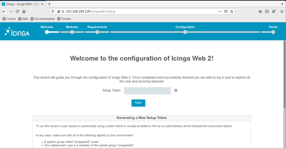The height and width of the screenshot is (149, 286).
Task: Click the browser forward arrow
Action: [11, 11]
